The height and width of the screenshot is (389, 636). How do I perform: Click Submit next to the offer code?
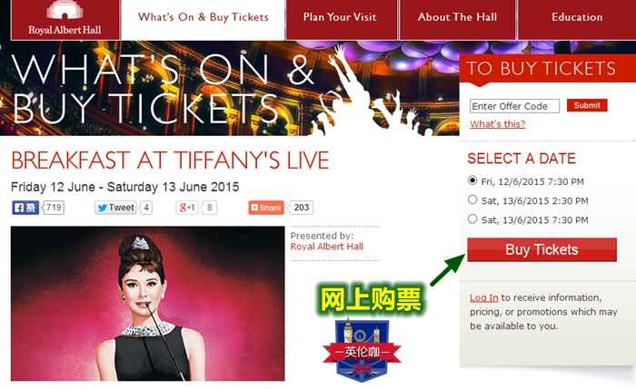(587, 105)
